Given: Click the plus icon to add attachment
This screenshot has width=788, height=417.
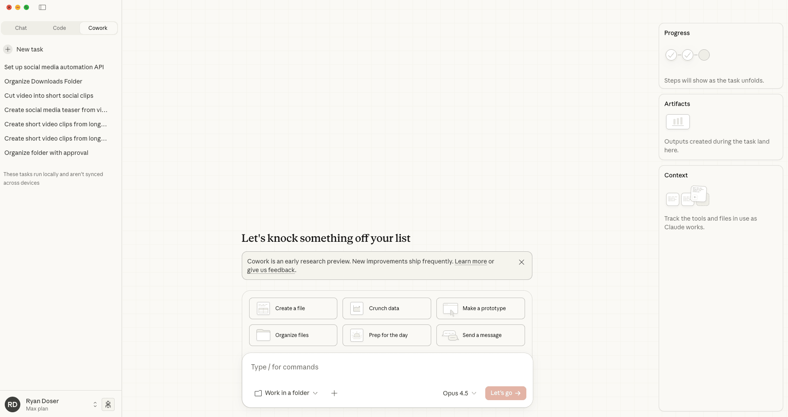Looking at the screenshot, I should (x=334, y=393).
